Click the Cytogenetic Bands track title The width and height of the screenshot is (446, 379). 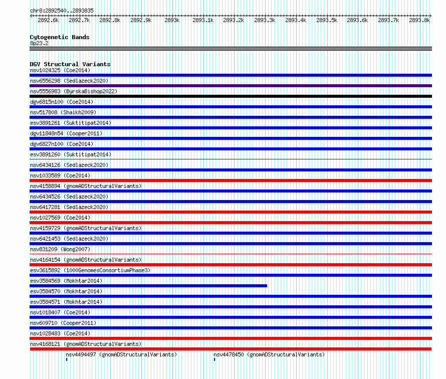[x=60, y=37]
